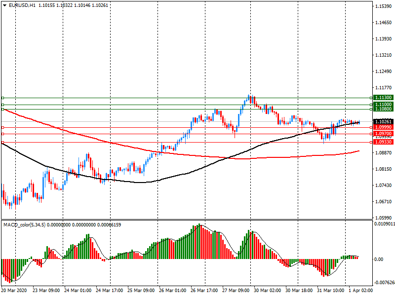Click the 26 Mar 17:00 time label
The width and height of the screenshot is (395, 296).
(204, 291)
